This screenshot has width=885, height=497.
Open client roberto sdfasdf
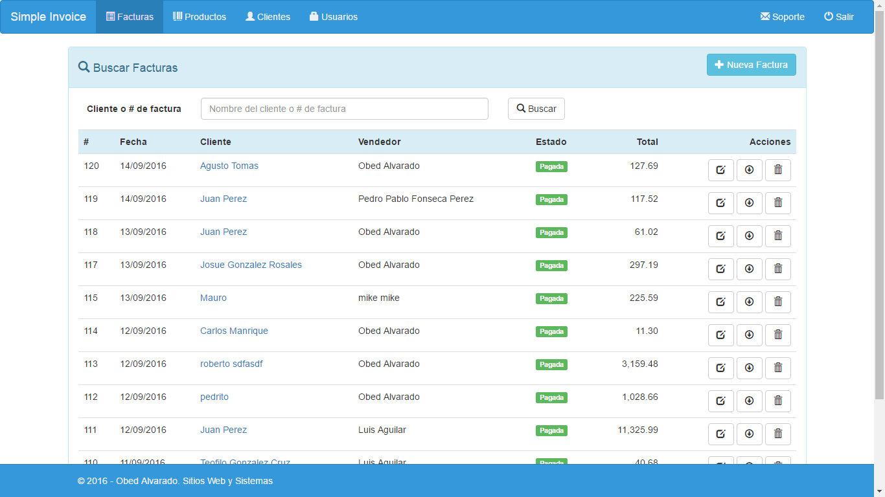(231, 364)
